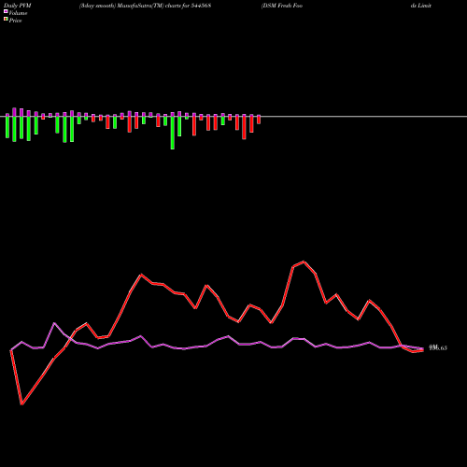Click the Volume legend label
The width and height of the screenshot is (467, 467).
[18, 13]
